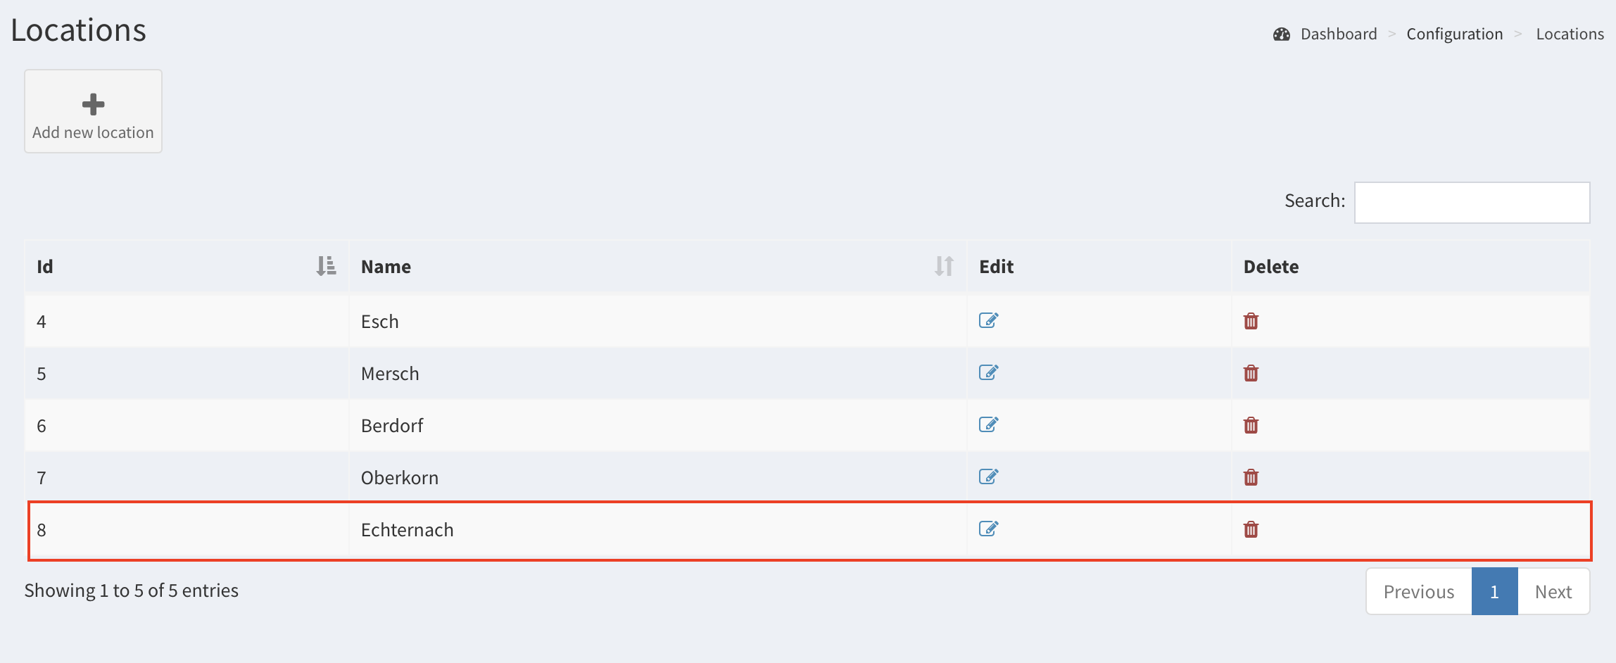Image resolution: width=1616 pixels, height=663 pixels.
Task: Click the Previous pagination button
Action: point(1418,592)
